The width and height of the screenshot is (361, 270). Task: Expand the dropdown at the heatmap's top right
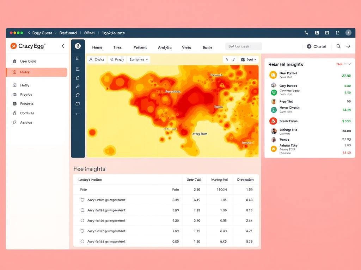249,59
